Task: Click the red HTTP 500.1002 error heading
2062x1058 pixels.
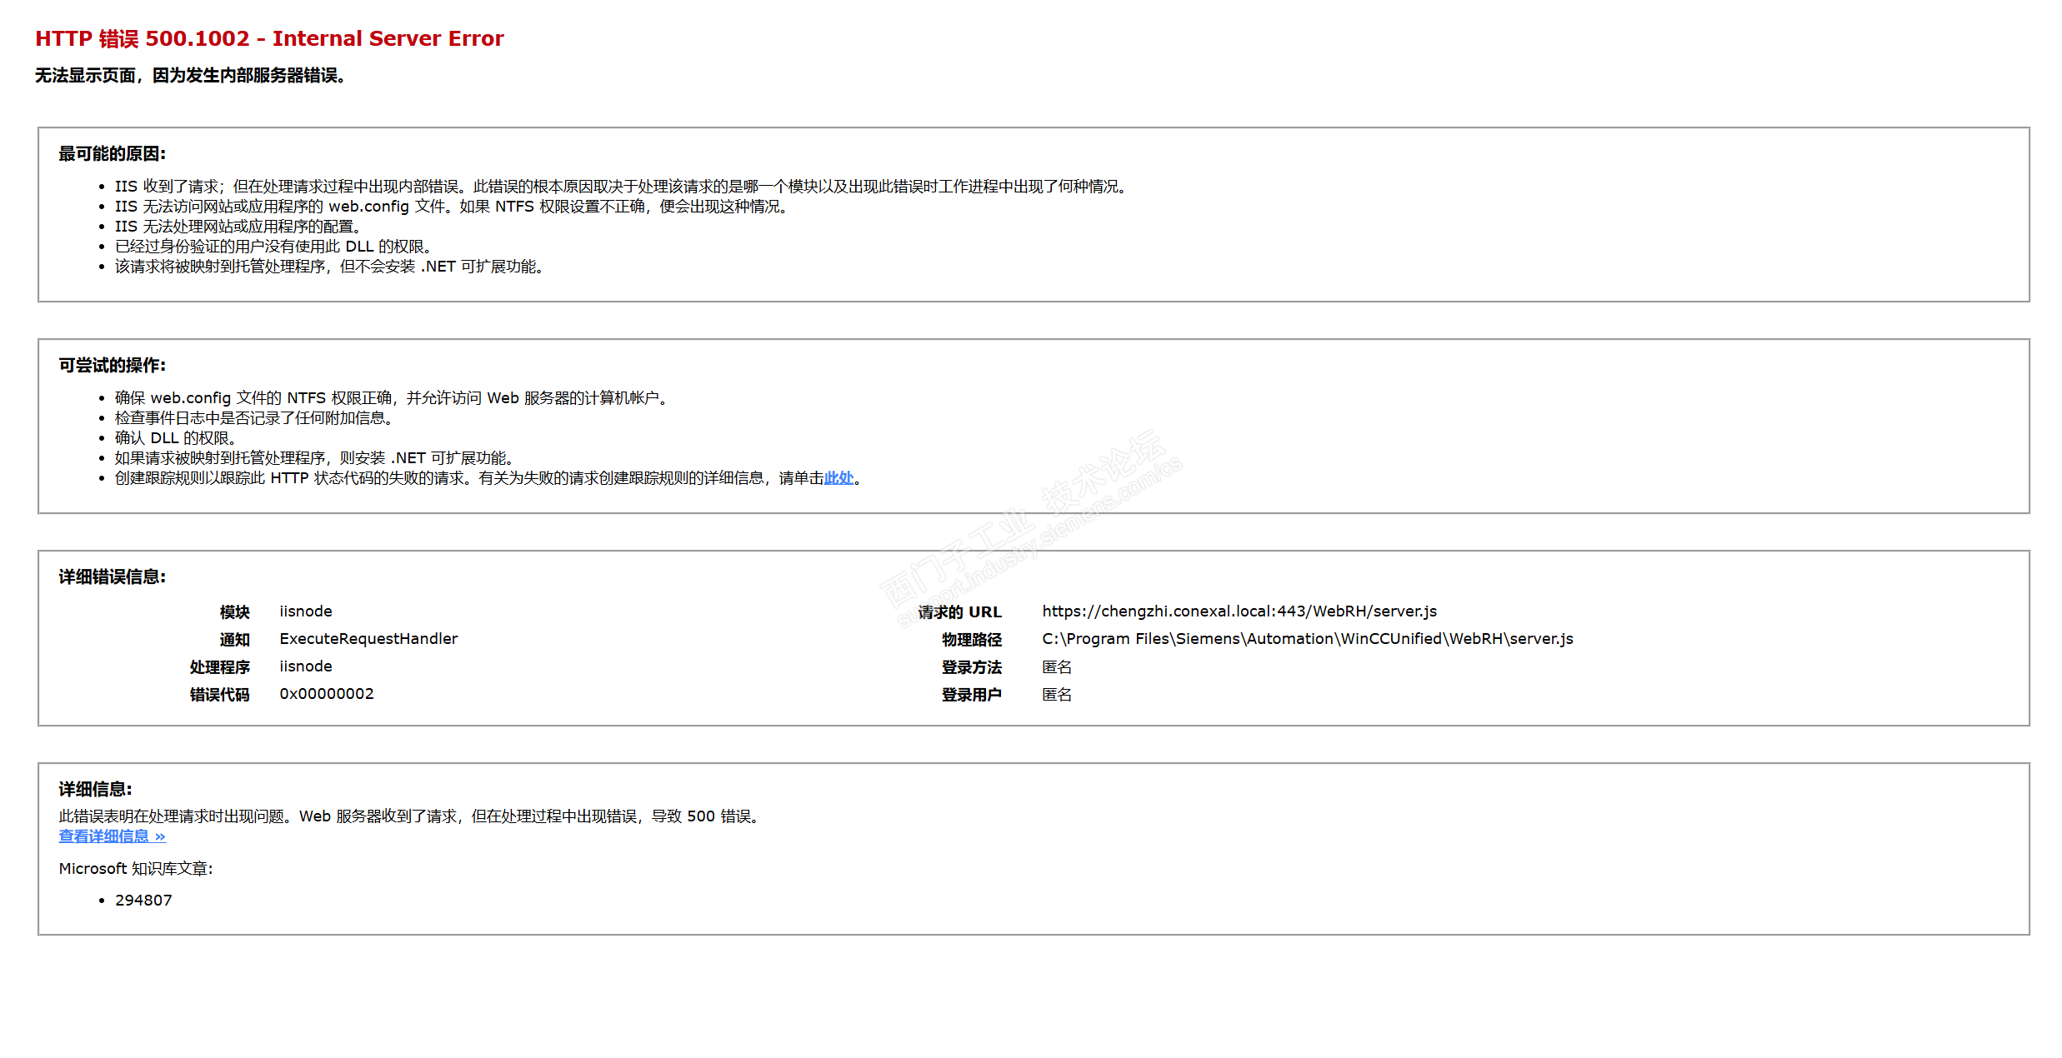Action: (x=269, y=39)
